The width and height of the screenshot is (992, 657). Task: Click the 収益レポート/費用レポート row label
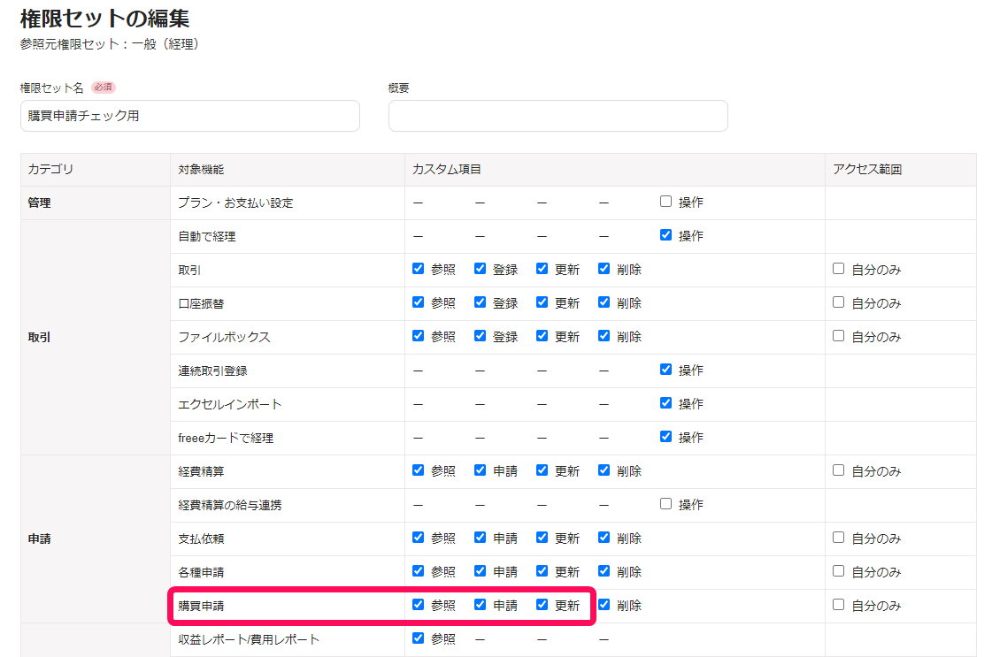coord(249,640)
